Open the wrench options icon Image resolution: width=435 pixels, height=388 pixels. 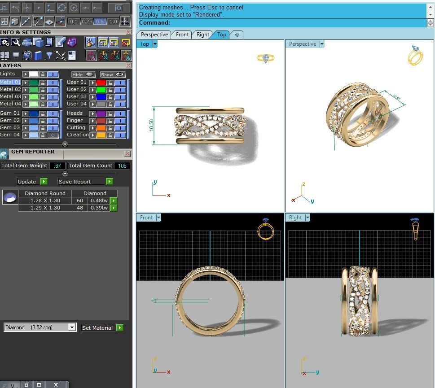click(x=16, y=43)
